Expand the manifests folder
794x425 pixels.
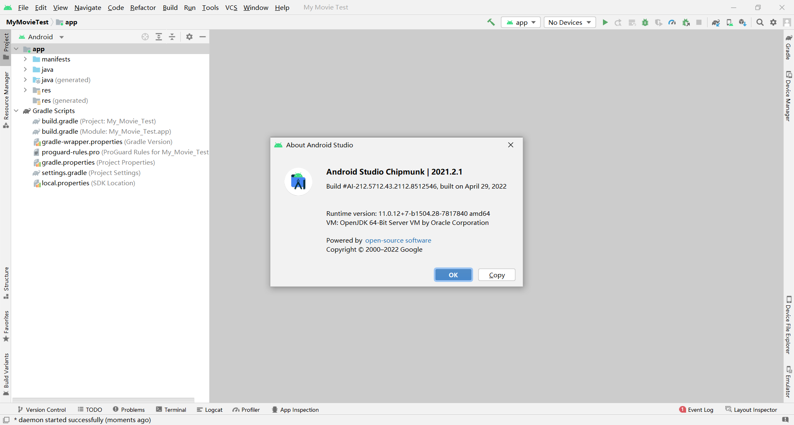tap(25, 59)
